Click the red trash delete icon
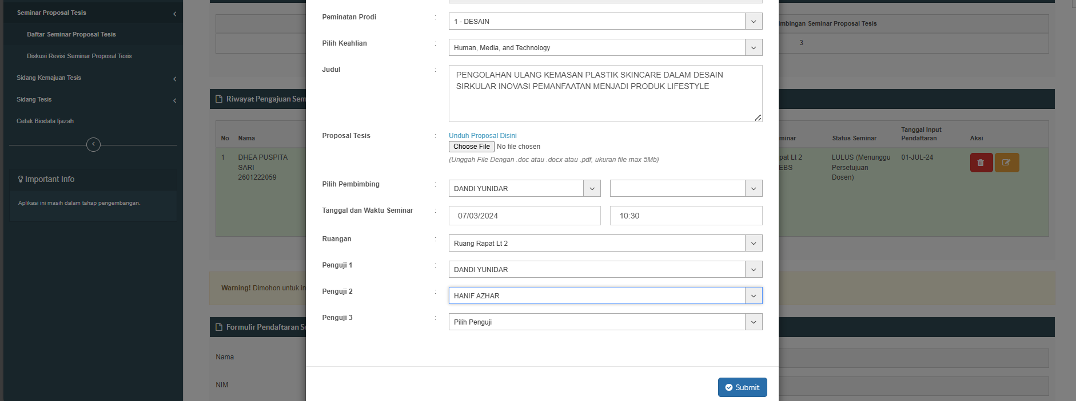1076x401 pixels. coord(981,163)
